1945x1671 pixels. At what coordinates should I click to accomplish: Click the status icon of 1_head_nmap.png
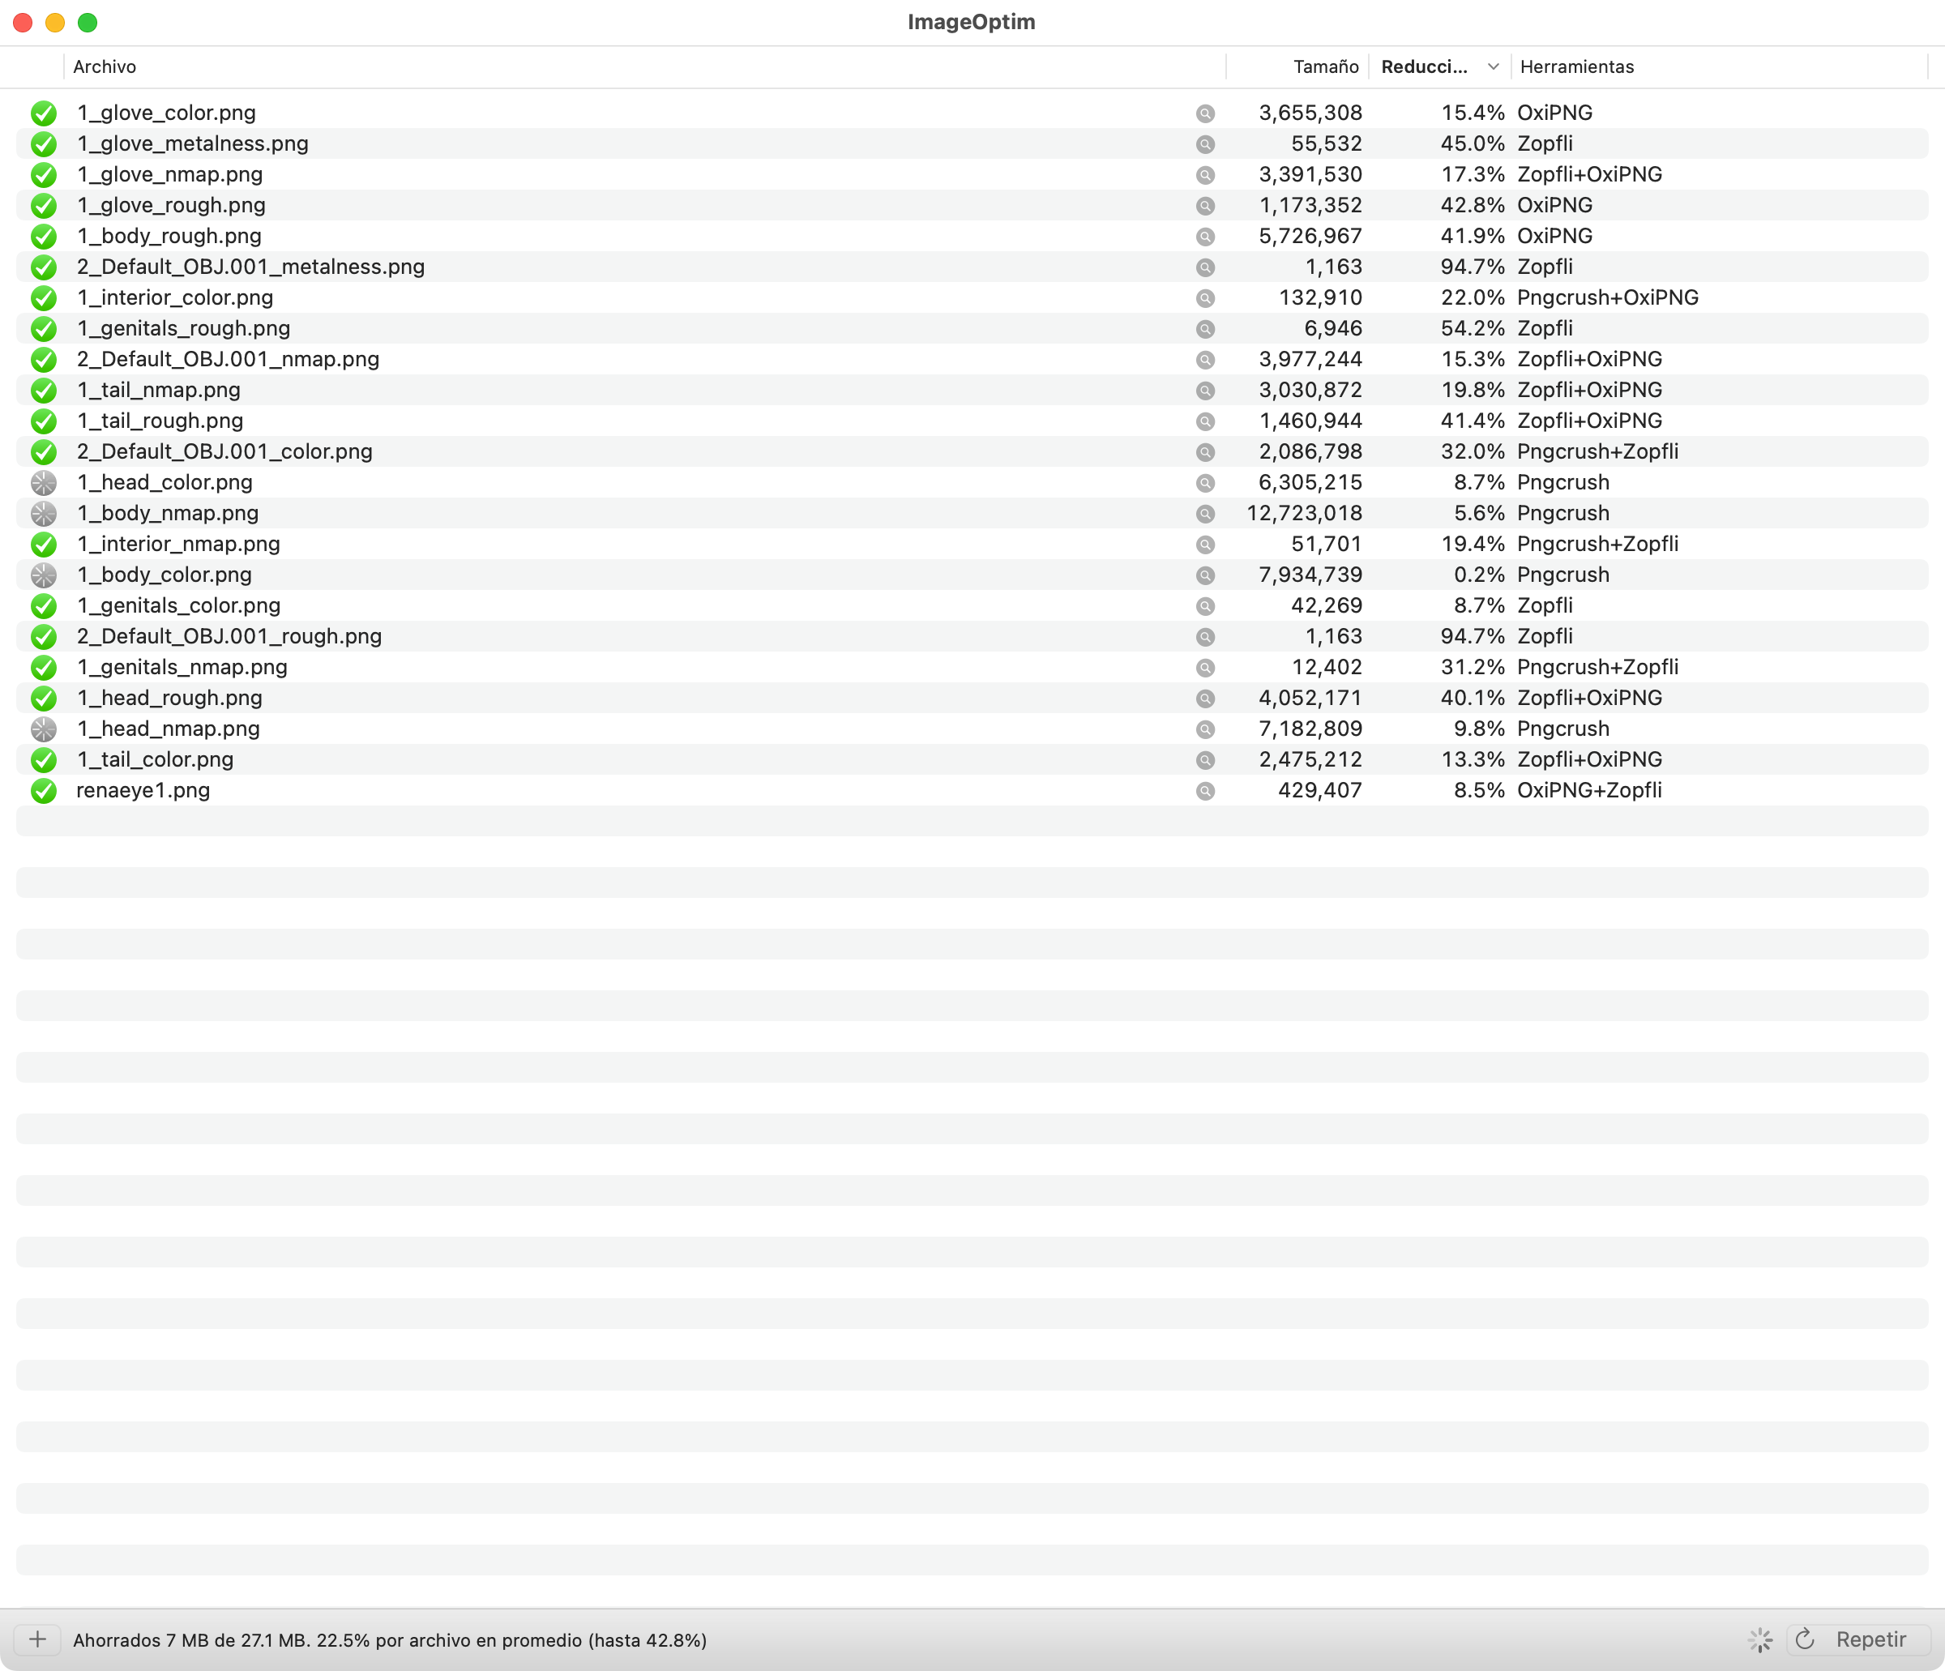coord(43,729)
